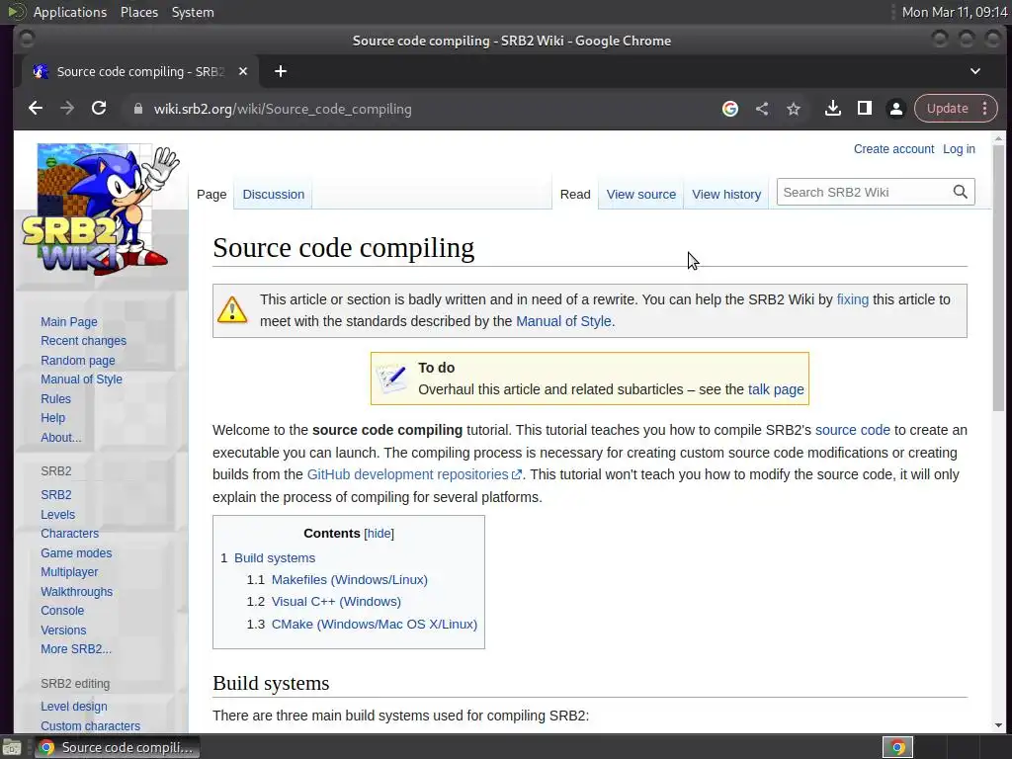The width and height of the screenshot is (1012, 759).
Task: Click the show desktop icon in the bottom panel
Action: click(x=11, y=747)
